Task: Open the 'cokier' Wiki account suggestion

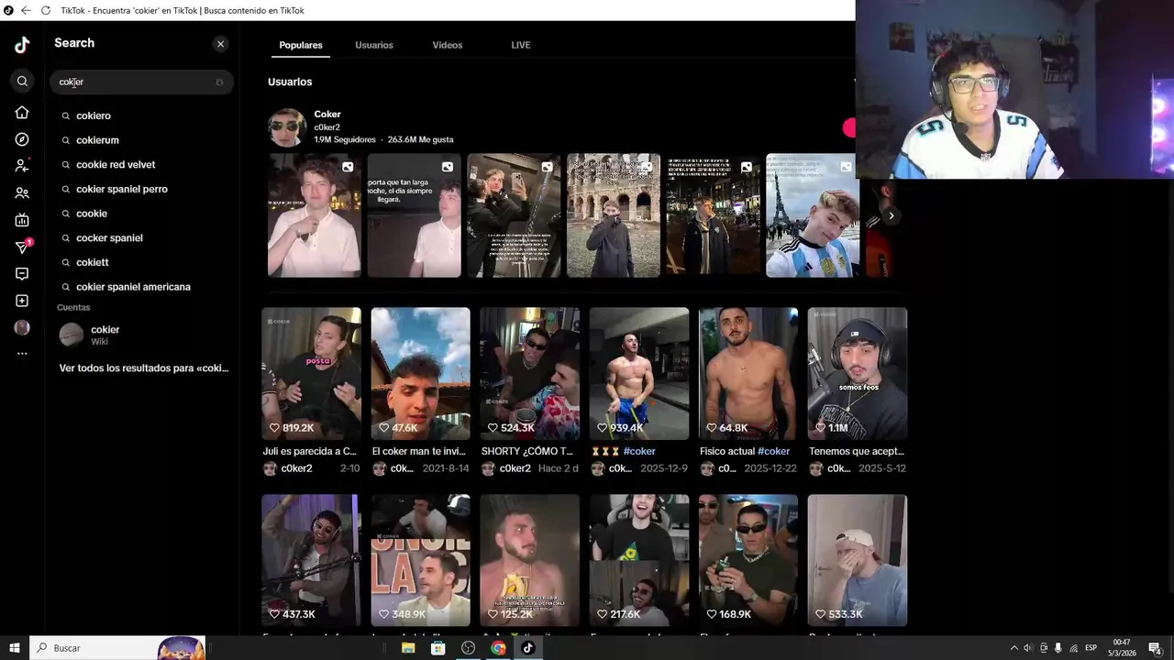Action: tap(141, 335)
